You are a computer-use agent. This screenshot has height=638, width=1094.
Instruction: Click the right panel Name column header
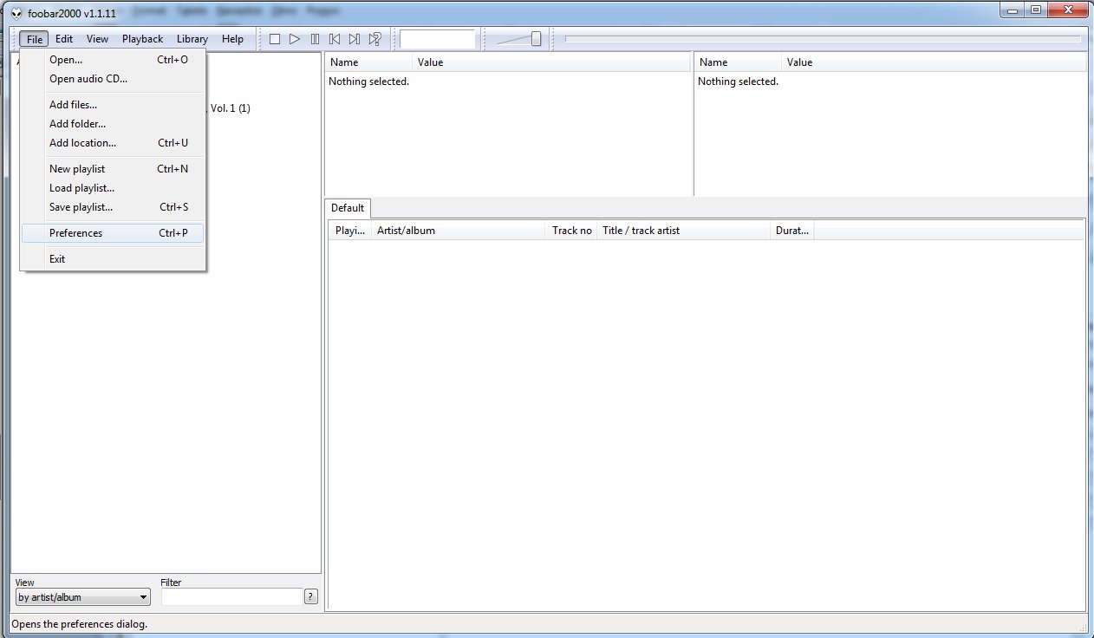[738, 62]
